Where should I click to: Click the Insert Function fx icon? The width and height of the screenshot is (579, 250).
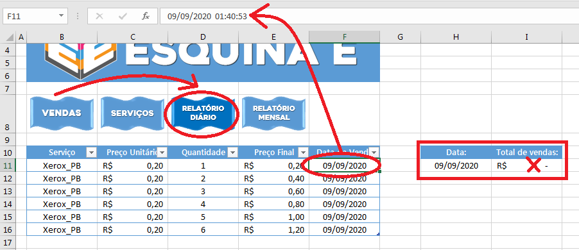tap(146, 17)
